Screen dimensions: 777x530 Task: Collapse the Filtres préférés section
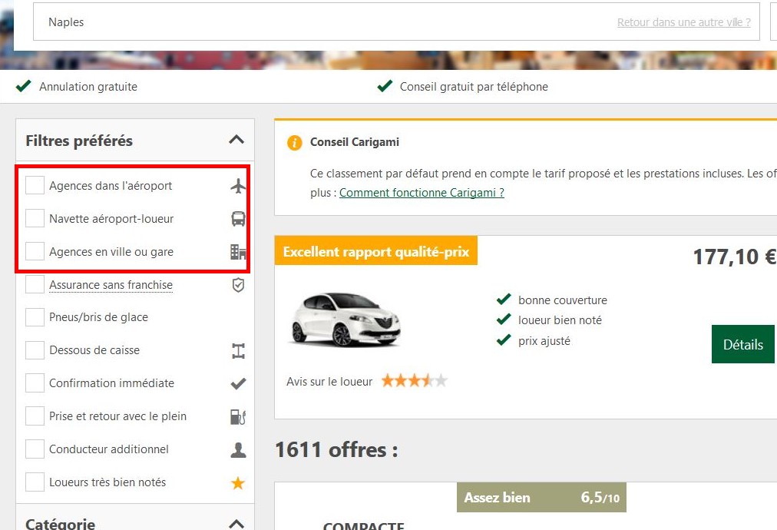coord(236,140)
